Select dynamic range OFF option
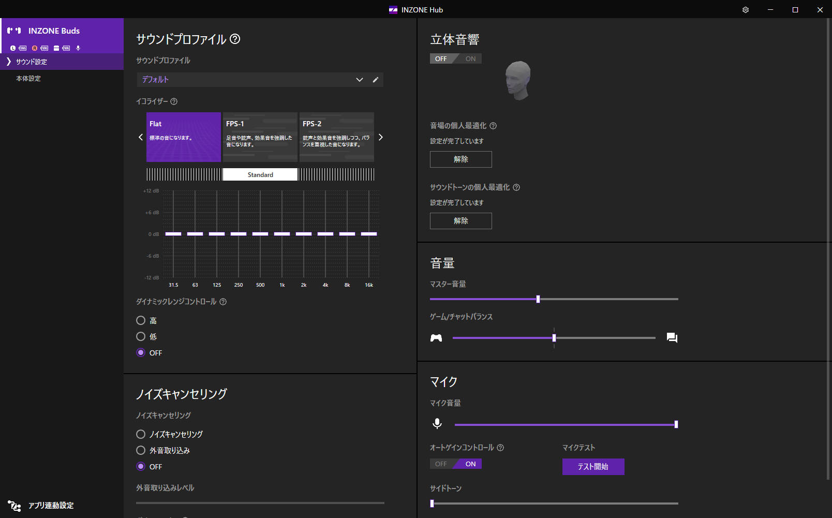The width and height of the screenshot is (832, 518). pos(141,352)
